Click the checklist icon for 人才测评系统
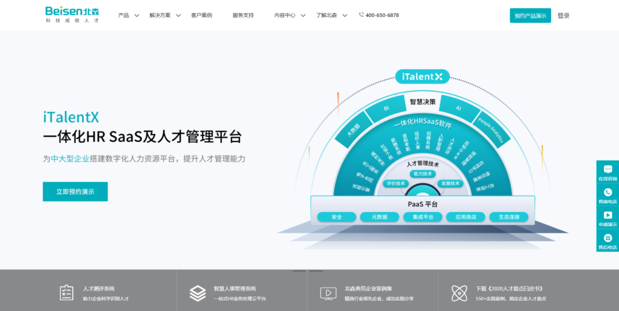Screen dimensions: 619x311 (x=66, y=293)
